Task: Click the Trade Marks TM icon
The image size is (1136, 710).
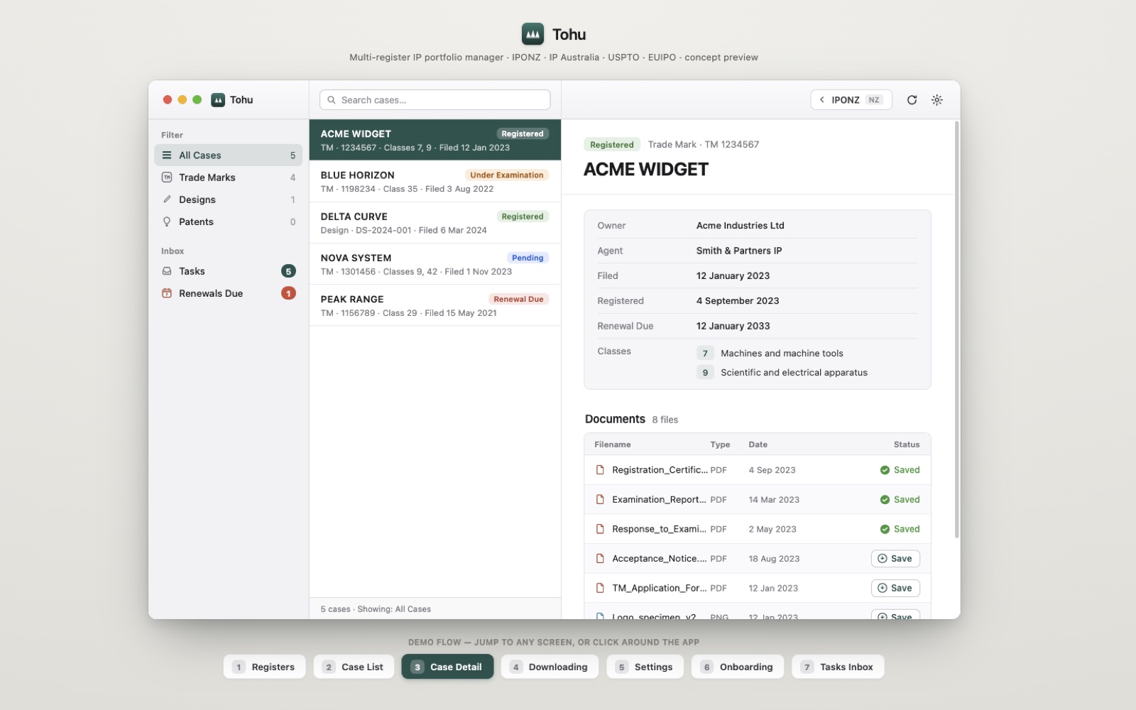Action: (x=167, y=177)
